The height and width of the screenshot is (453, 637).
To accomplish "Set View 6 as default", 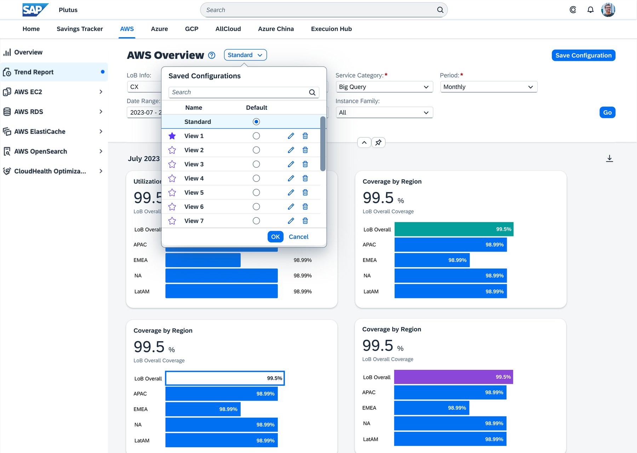I will click(256, 207).
